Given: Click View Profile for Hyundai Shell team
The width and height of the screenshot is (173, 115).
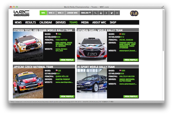Looking at the screenshot, I should [x=131, y=60].
